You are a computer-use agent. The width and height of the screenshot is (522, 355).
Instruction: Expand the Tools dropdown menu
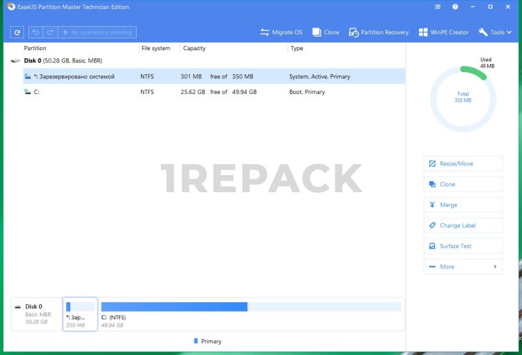pyautogui.click(x=495, y=32)
